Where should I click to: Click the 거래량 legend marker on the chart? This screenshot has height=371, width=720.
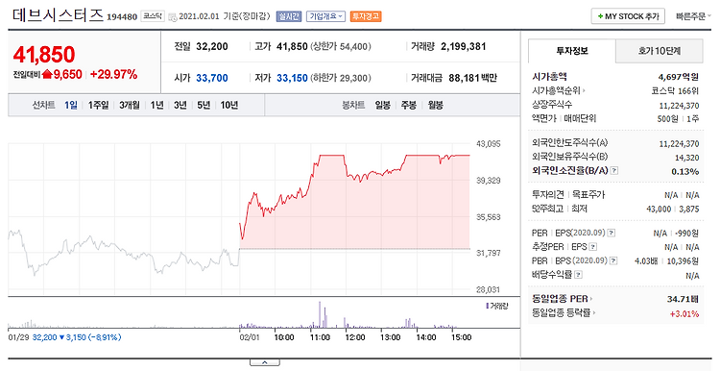pyautogui.click(x=487, y=306)
